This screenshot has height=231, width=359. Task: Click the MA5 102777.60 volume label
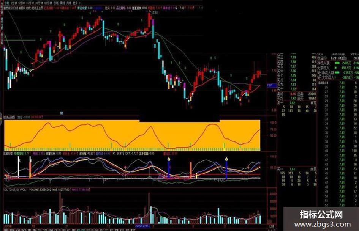tap(61, 190)
